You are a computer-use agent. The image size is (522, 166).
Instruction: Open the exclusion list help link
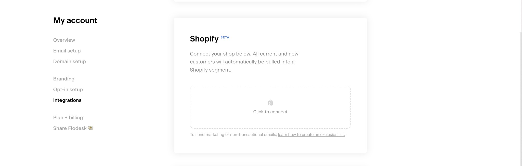pos(311,134)
